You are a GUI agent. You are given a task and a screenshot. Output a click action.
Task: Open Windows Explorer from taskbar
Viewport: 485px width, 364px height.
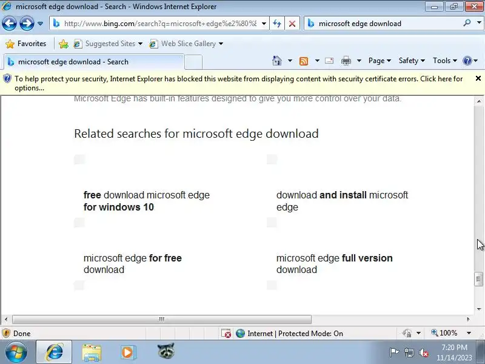click(x=92, y=352)
